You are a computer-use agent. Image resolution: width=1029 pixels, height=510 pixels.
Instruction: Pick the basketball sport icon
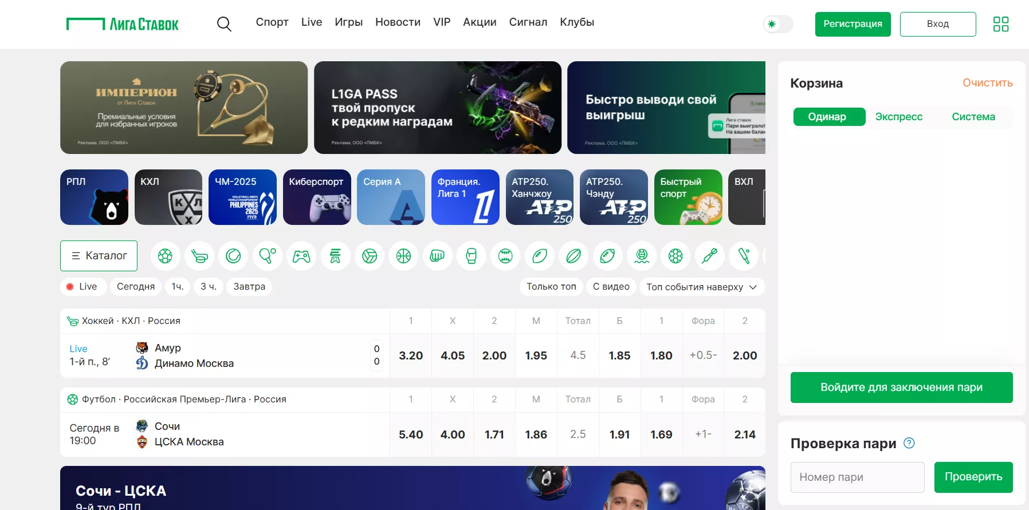(x=403, y=256)
